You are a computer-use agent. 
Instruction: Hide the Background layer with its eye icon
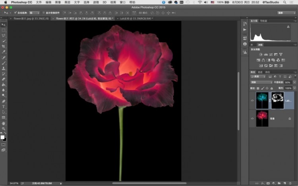[x=252, y=118]
